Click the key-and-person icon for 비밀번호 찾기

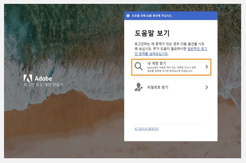click(139, 87)
